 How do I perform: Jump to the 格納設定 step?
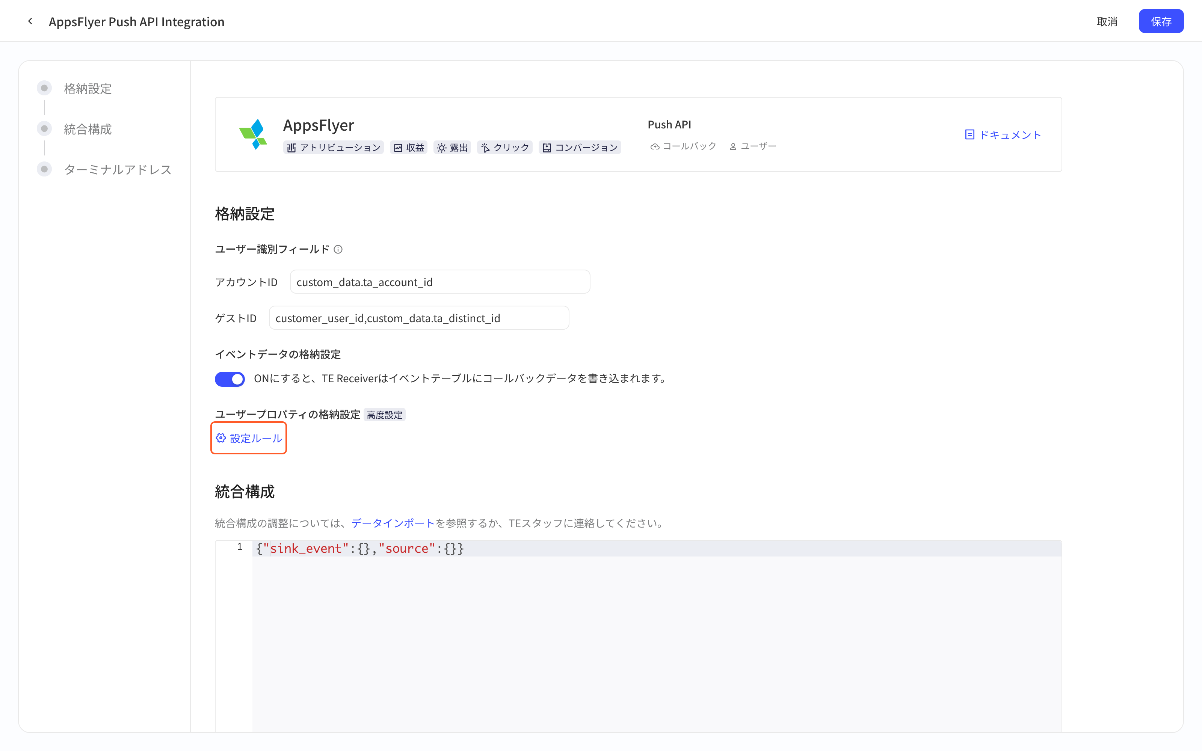[x=88, y=88]
